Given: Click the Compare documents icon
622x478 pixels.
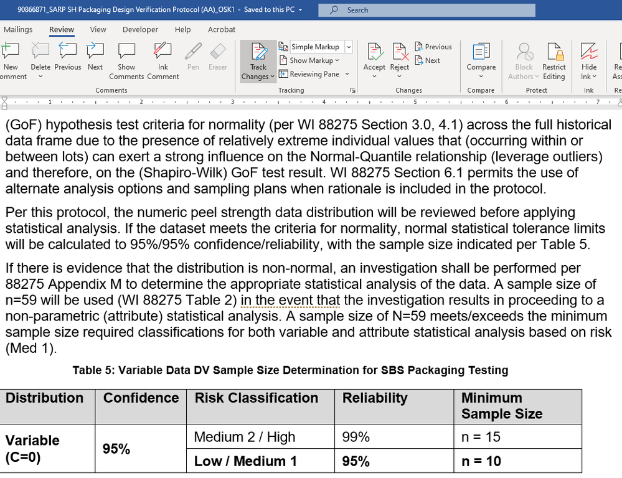Looking at the screenshot, I should point(481,52).
